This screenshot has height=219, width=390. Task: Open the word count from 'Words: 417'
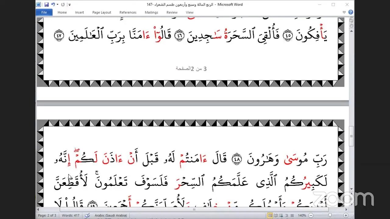click(70, 215)
